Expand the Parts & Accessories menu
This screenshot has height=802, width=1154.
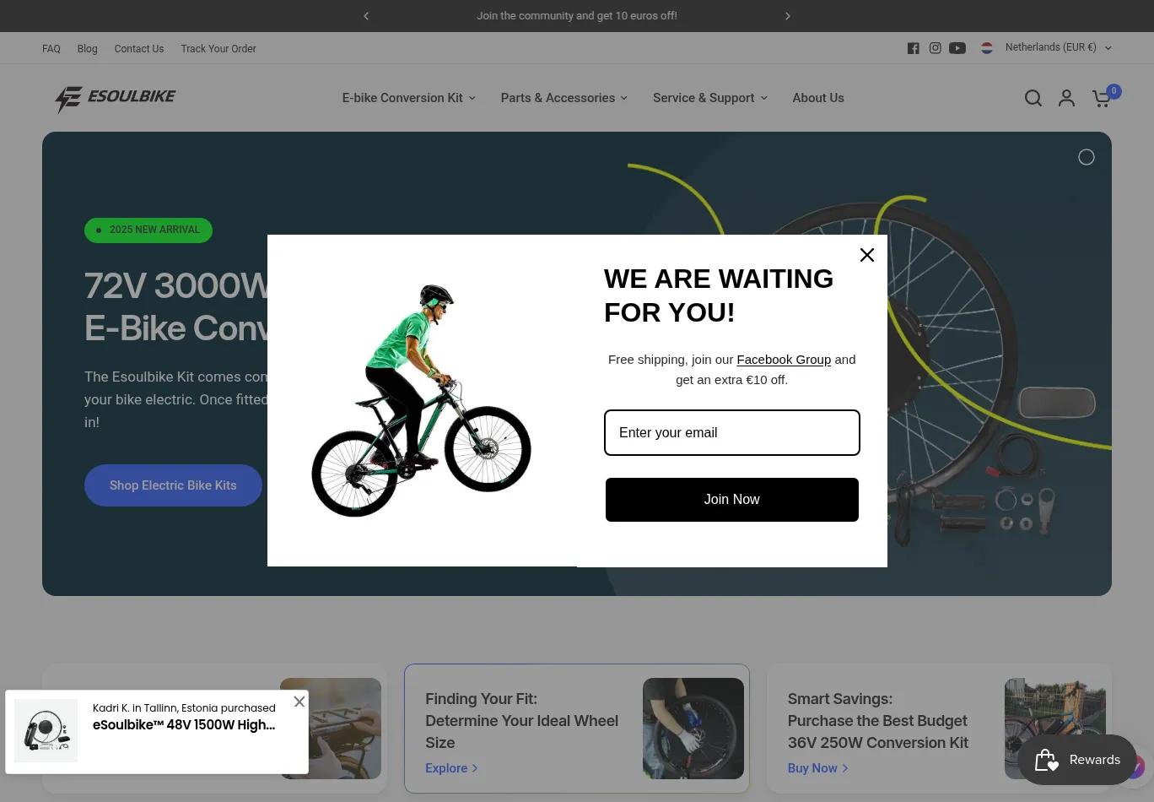click(x=564, y=98)
